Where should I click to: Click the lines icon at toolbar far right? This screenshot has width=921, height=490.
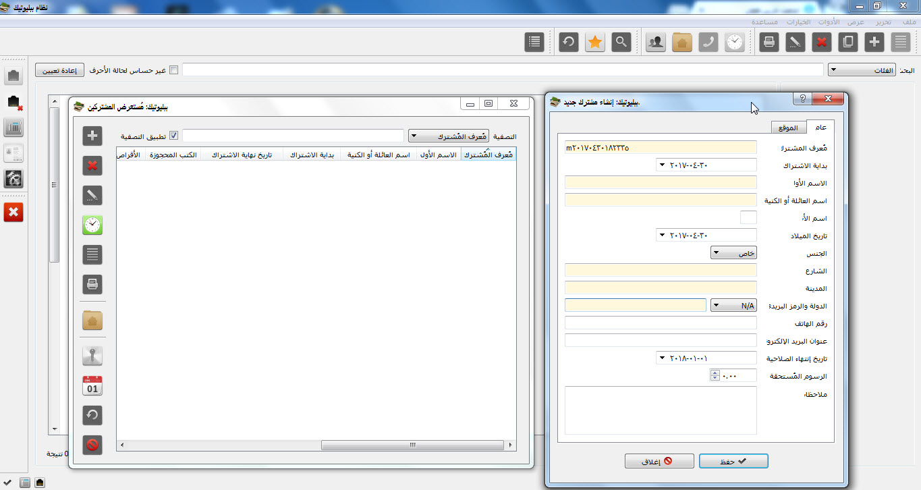click(901, 42)
